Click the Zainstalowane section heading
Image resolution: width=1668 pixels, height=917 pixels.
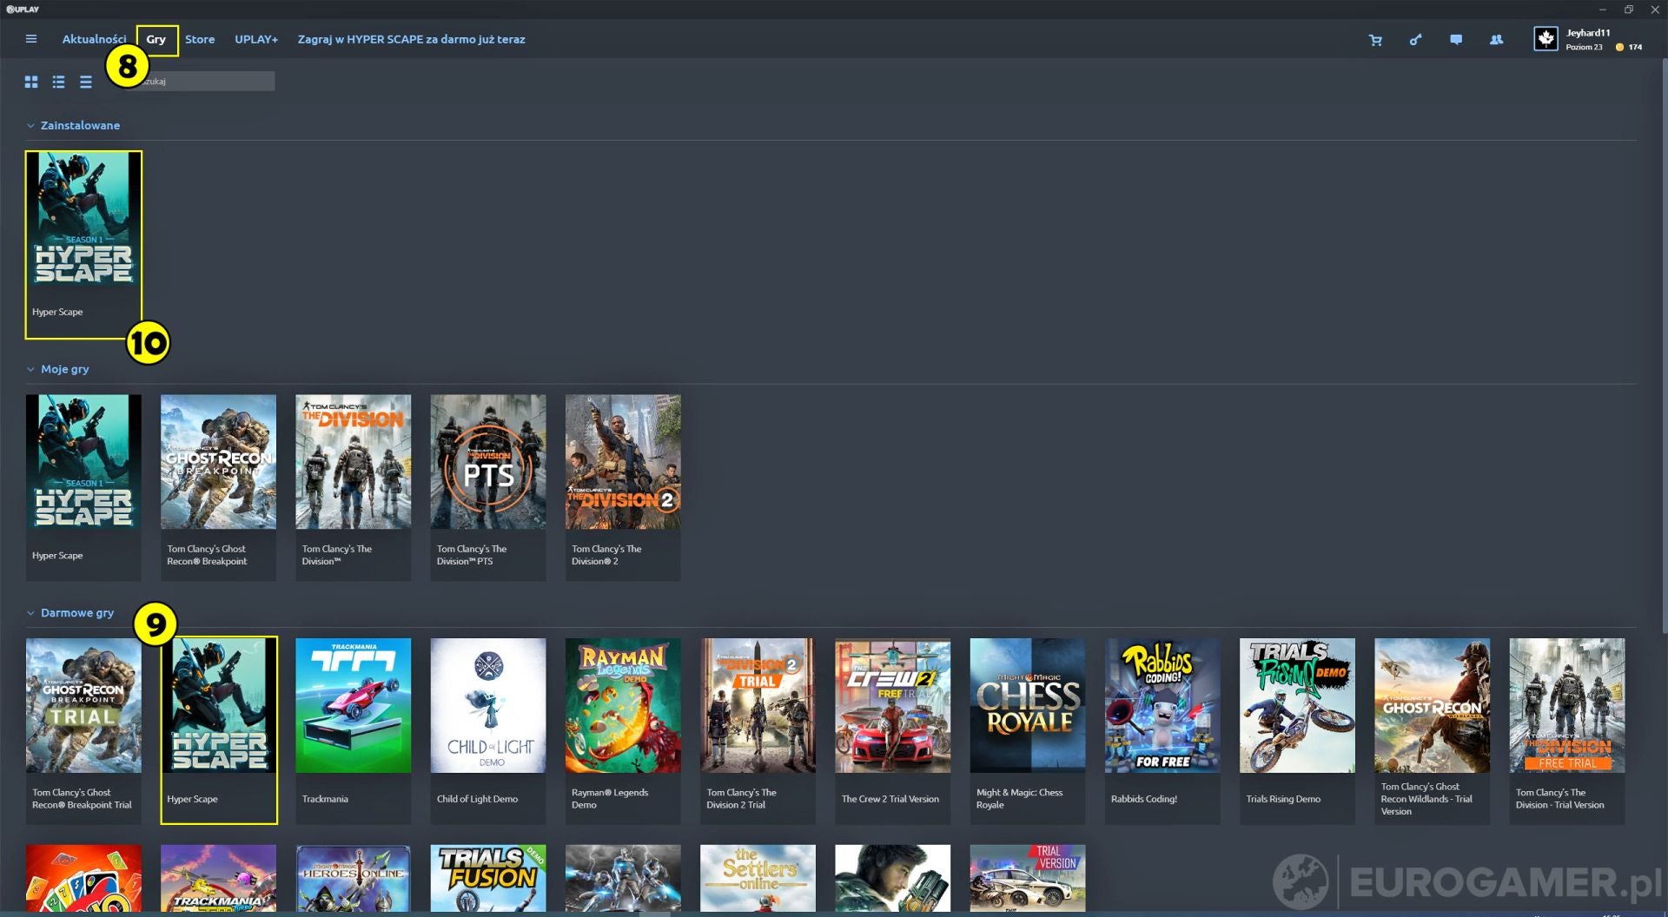click(x=80, y=126)
